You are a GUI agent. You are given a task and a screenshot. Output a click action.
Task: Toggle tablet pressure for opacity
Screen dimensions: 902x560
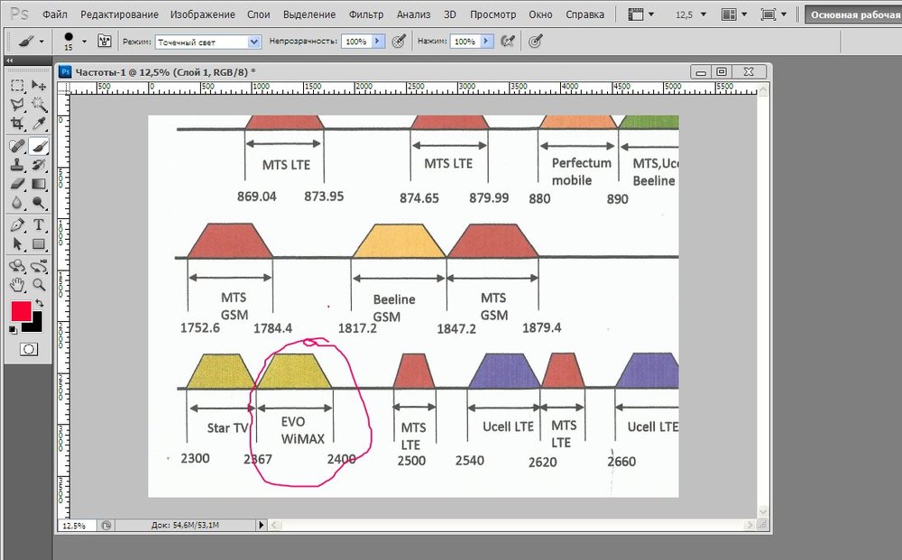coord(398,41)
